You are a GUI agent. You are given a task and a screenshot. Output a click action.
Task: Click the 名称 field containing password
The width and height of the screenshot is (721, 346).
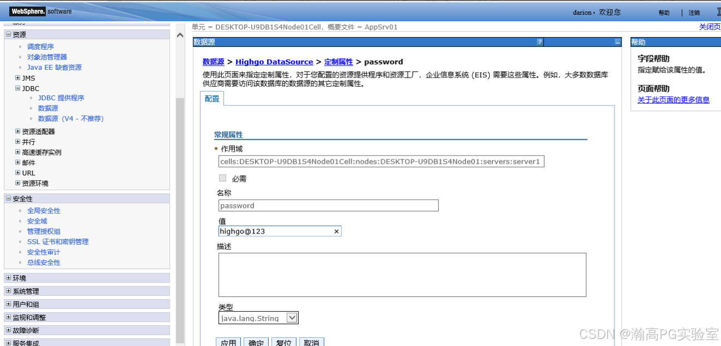(x=328, y=206)
